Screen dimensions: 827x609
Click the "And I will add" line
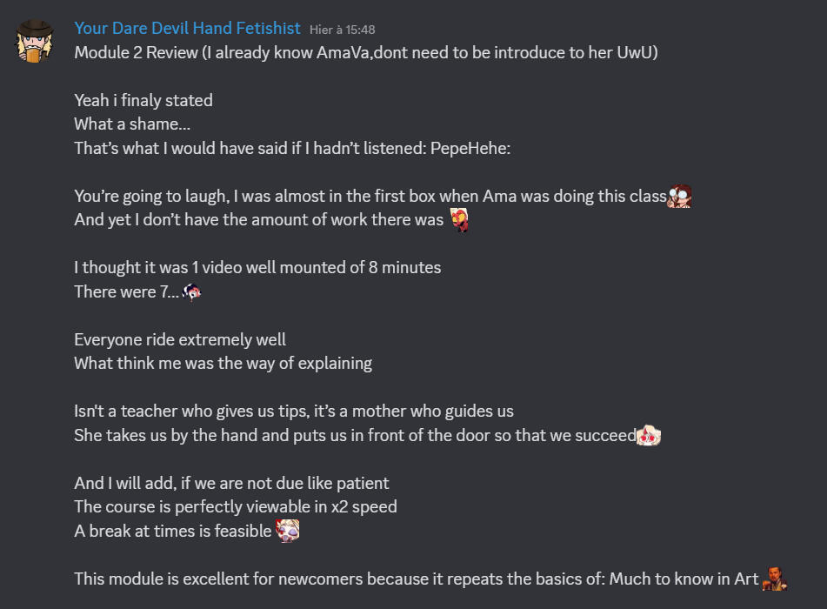(x=231, y=483)
